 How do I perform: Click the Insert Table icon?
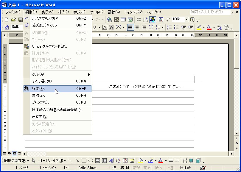coord(123,20)
